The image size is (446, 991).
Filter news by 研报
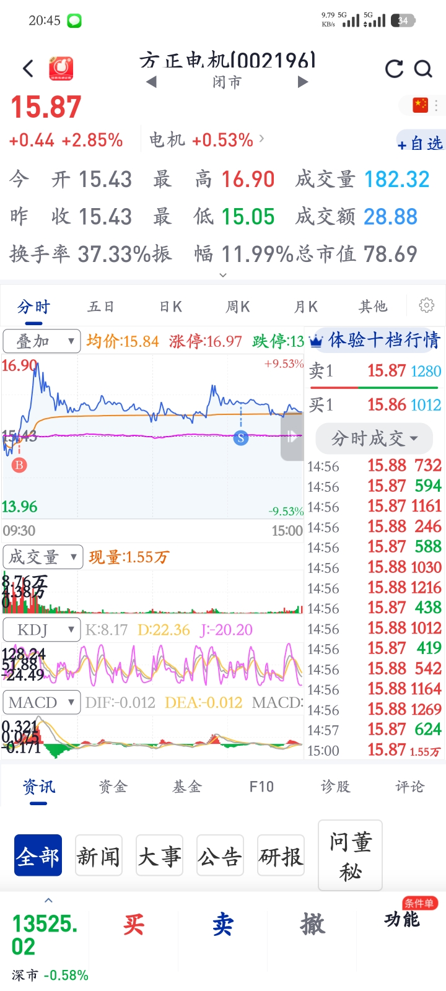pyautogui.click(x=281, y=855)
